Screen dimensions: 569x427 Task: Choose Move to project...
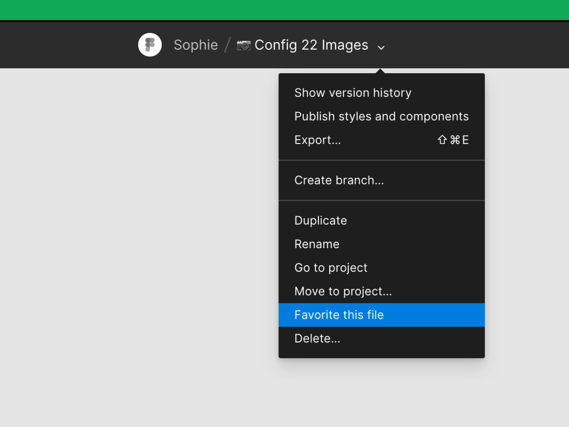pos(343,291)
